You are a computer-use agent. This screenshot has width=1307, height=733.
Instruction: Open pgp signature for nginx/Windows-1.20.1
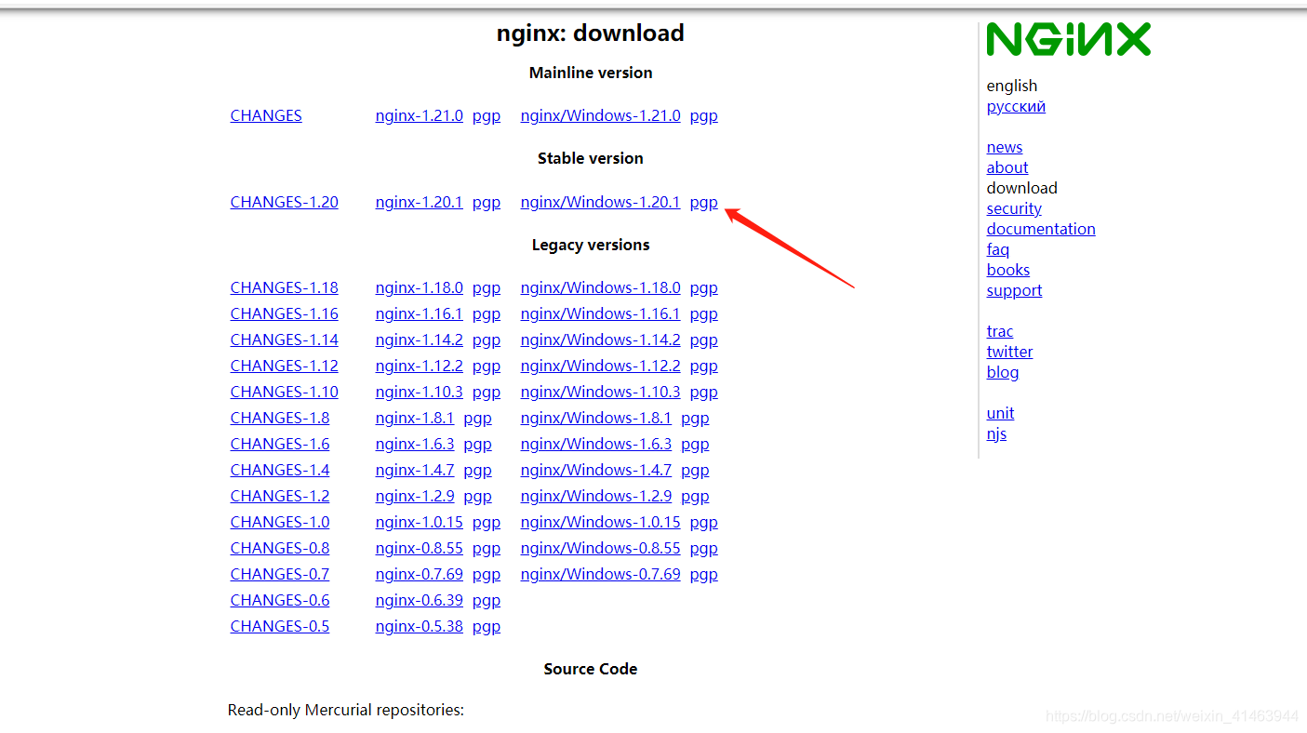(x=703, y=202)
